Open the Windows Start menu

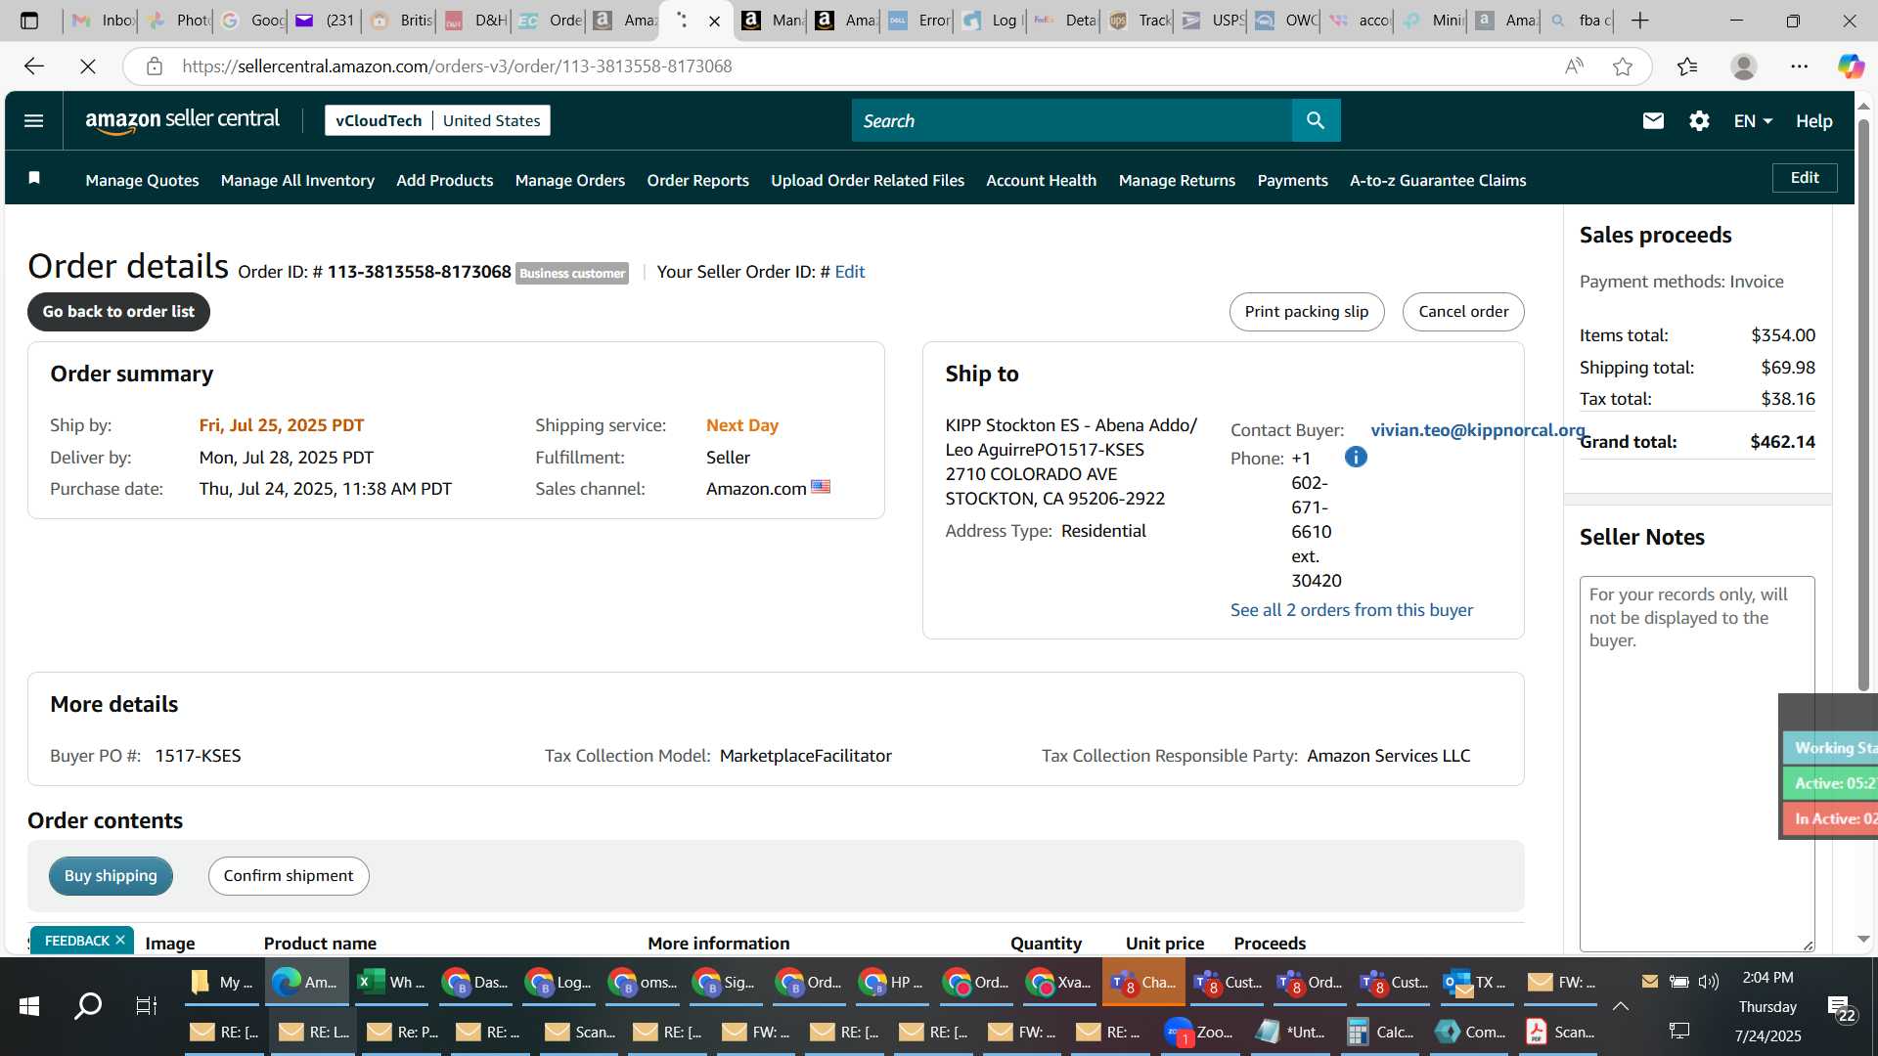[x=29, y=1005]
